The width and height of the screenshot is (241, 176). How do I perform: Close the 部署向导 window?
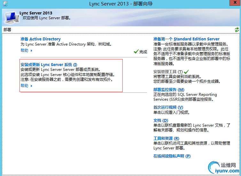coord(235,3)
